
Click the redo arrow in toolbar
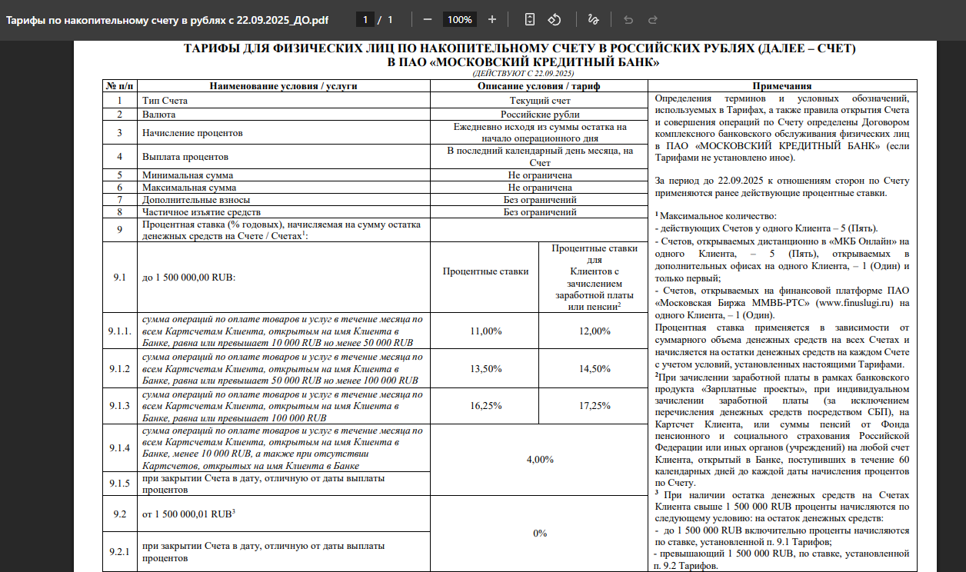pyautogui.click(x=653, y=19)
